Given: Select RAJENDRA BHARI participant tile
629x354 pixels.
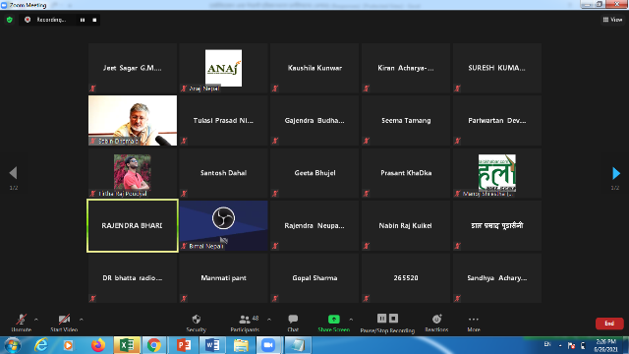Looking at the screenshot, I should click(x=133, y=225).
